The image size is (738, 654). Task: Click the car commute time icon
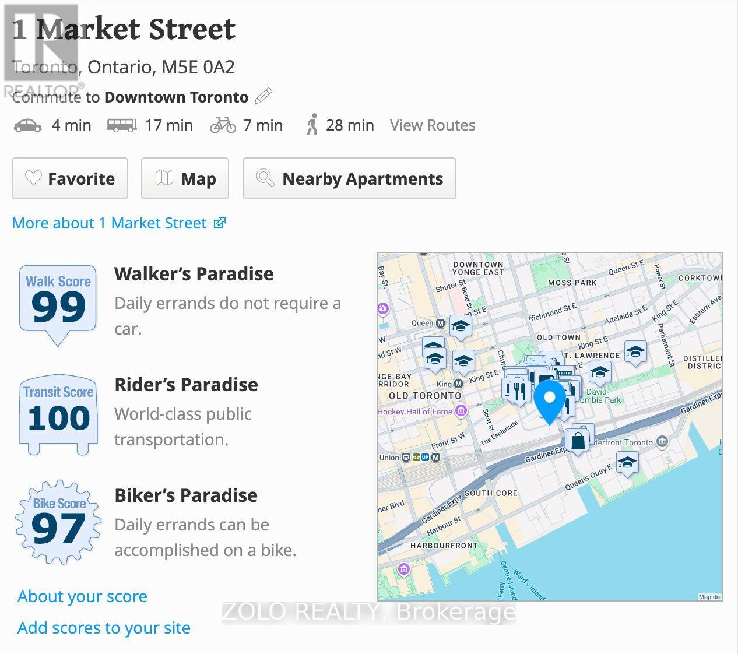point(27,125)
